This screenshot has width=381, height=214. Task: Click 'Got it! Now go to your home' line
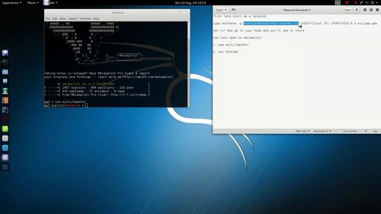[258, 30]
